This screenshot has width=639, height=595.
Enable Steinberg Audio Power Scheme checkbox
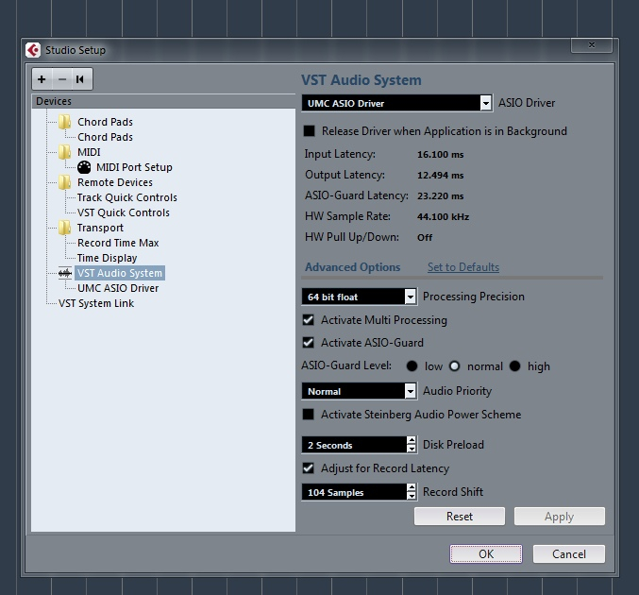309,415
